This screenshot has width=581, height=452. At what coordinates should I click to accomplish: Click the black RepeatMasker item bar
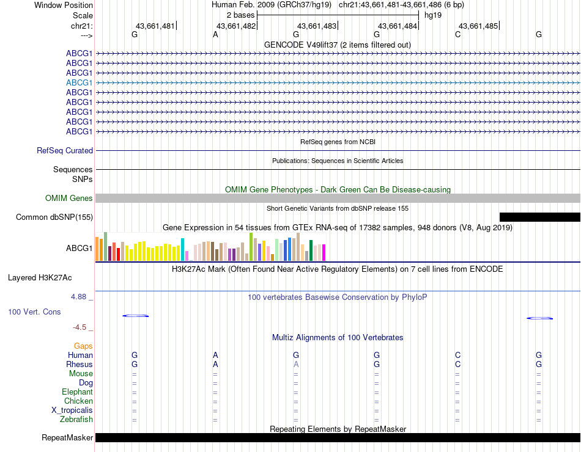point(338,437)
